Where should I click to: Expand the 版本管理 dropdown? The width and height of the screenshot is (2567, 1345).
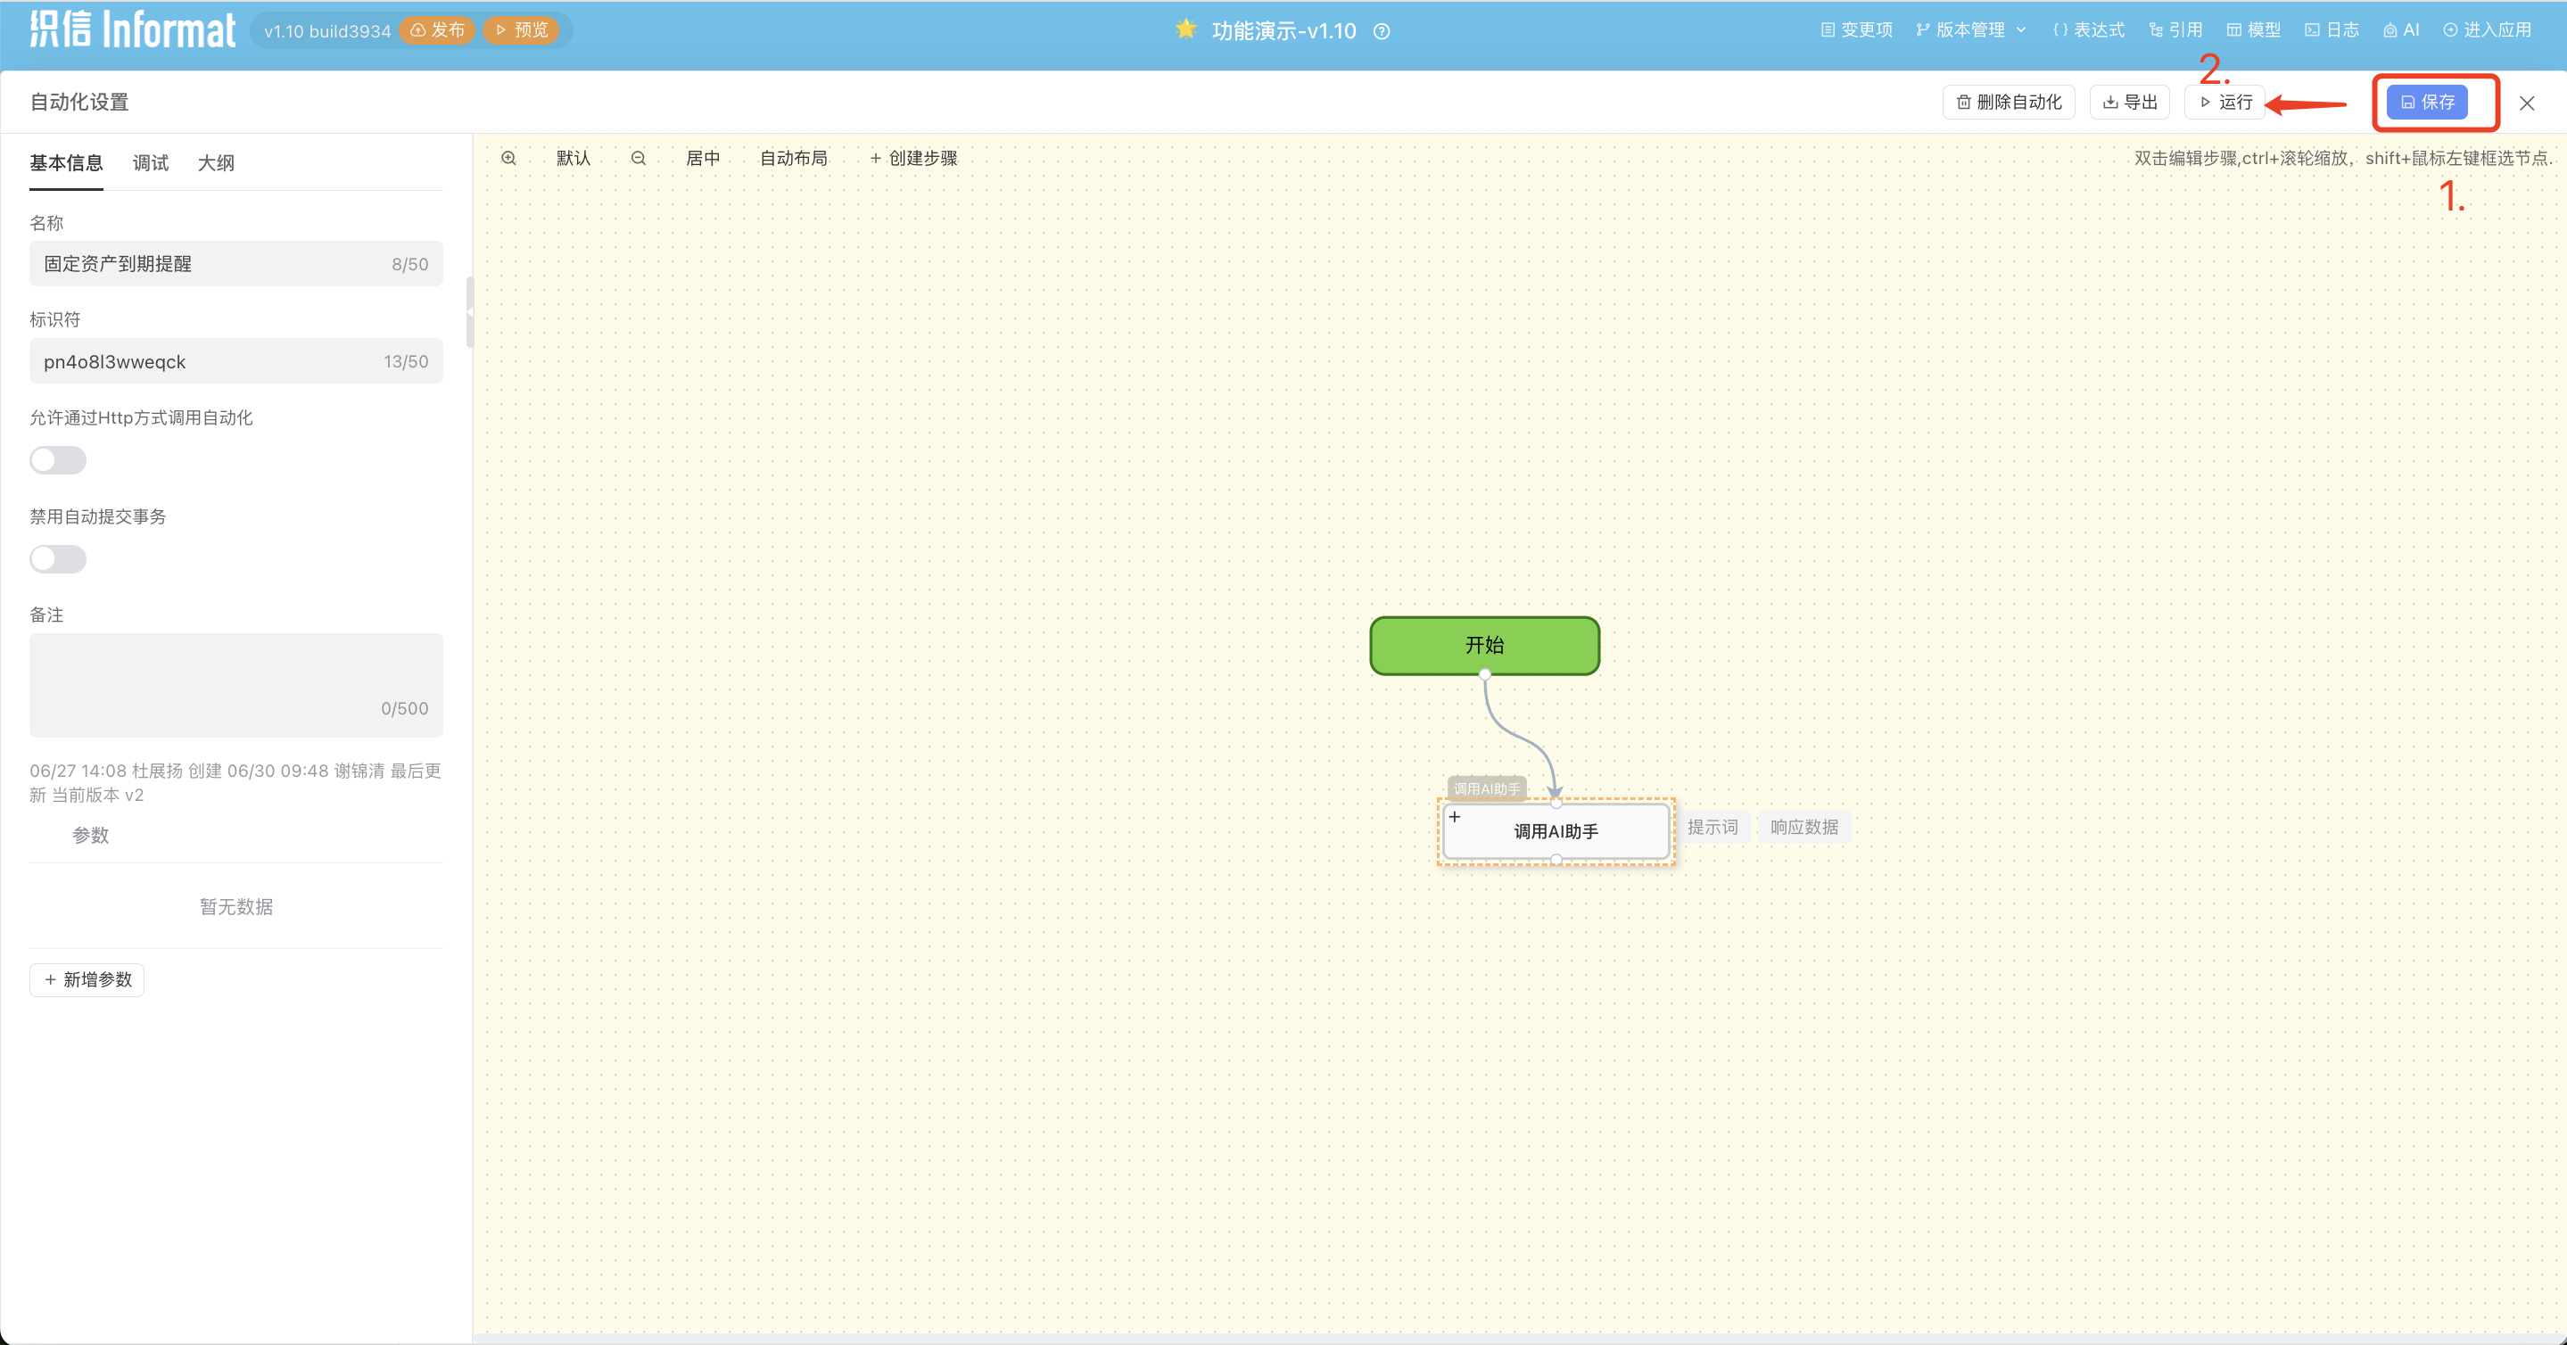pos(1970,30)
